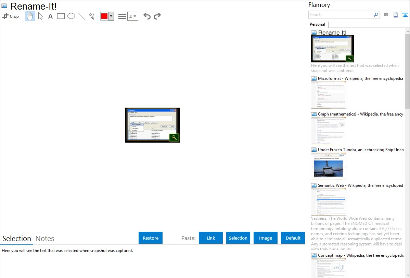410x278 pixels.
Task: Click the camera capture icon
Action: point(386,15)
